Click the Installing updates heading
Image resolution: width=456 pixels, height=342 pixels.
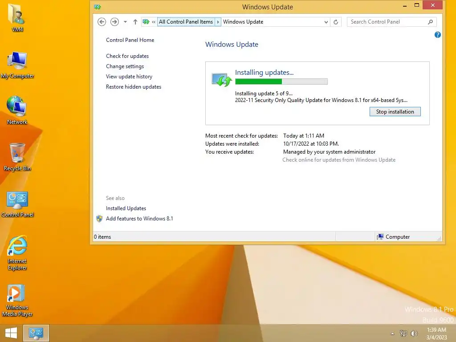coord(264,73)
